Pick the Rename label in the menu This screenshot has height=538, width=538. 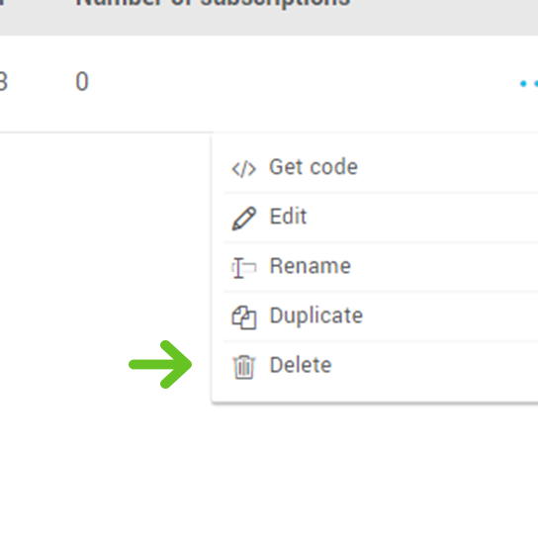pos(311,266)
